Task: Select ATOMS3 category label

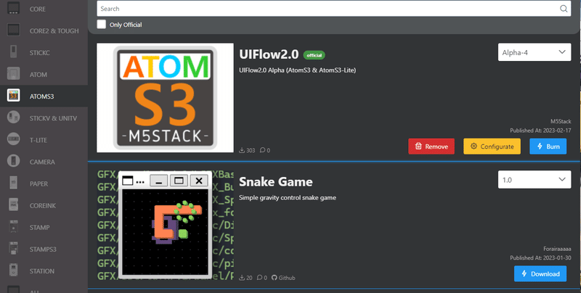Action: point(41,96)
